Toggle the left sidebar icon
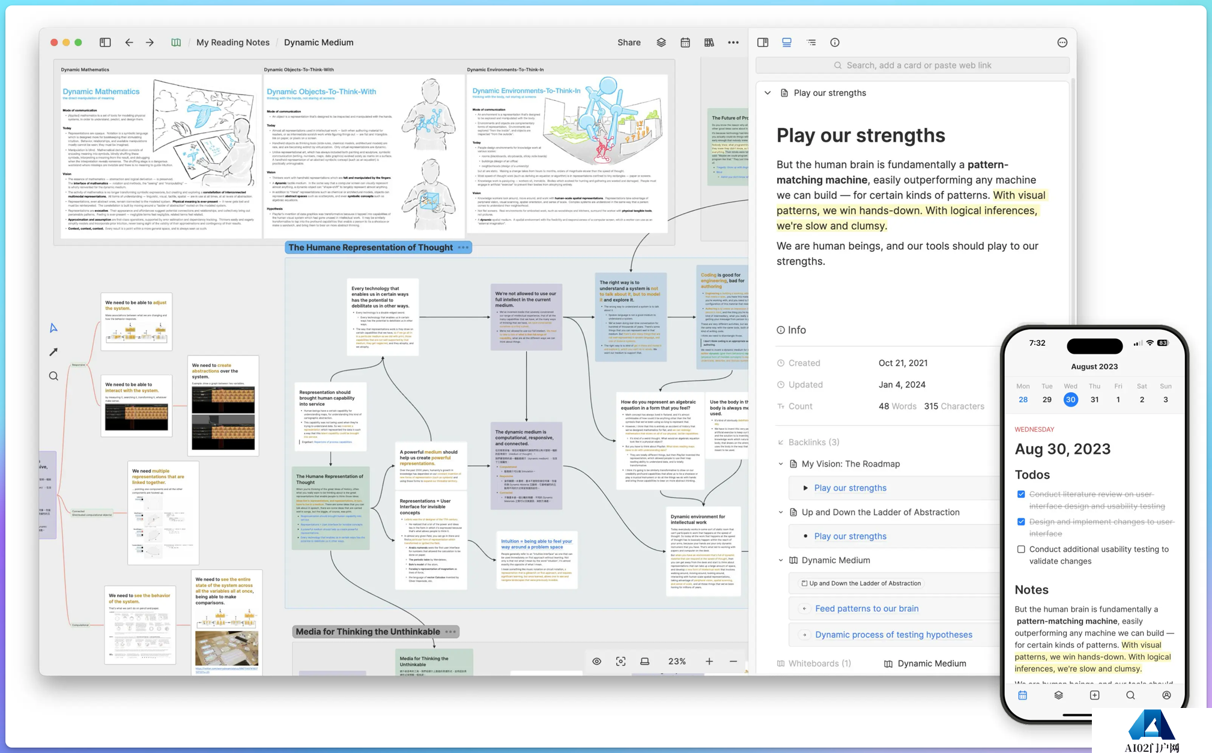This screenshot has height=753, width=1212. (105, 43)
